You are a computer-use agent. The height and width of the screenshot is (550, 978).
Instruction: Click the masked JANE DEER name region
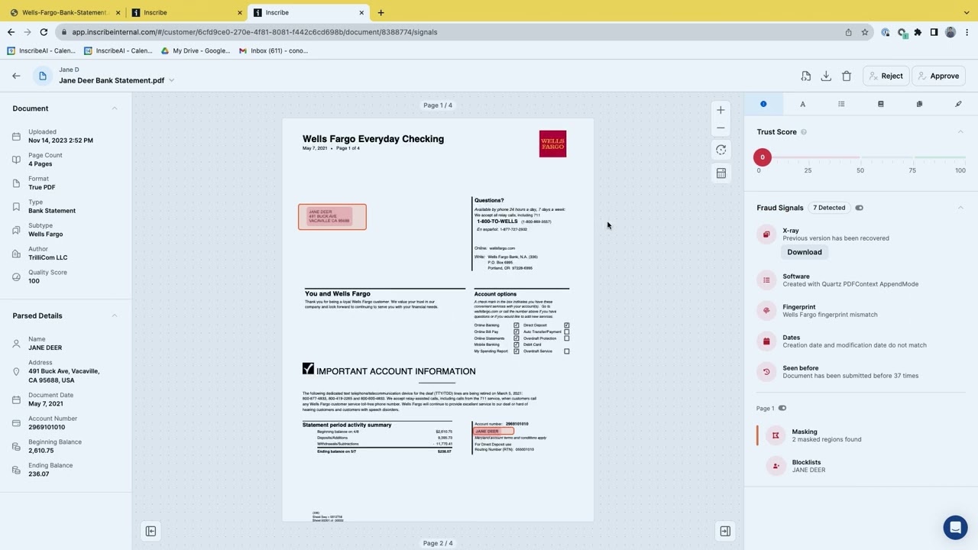coord(493,431)
